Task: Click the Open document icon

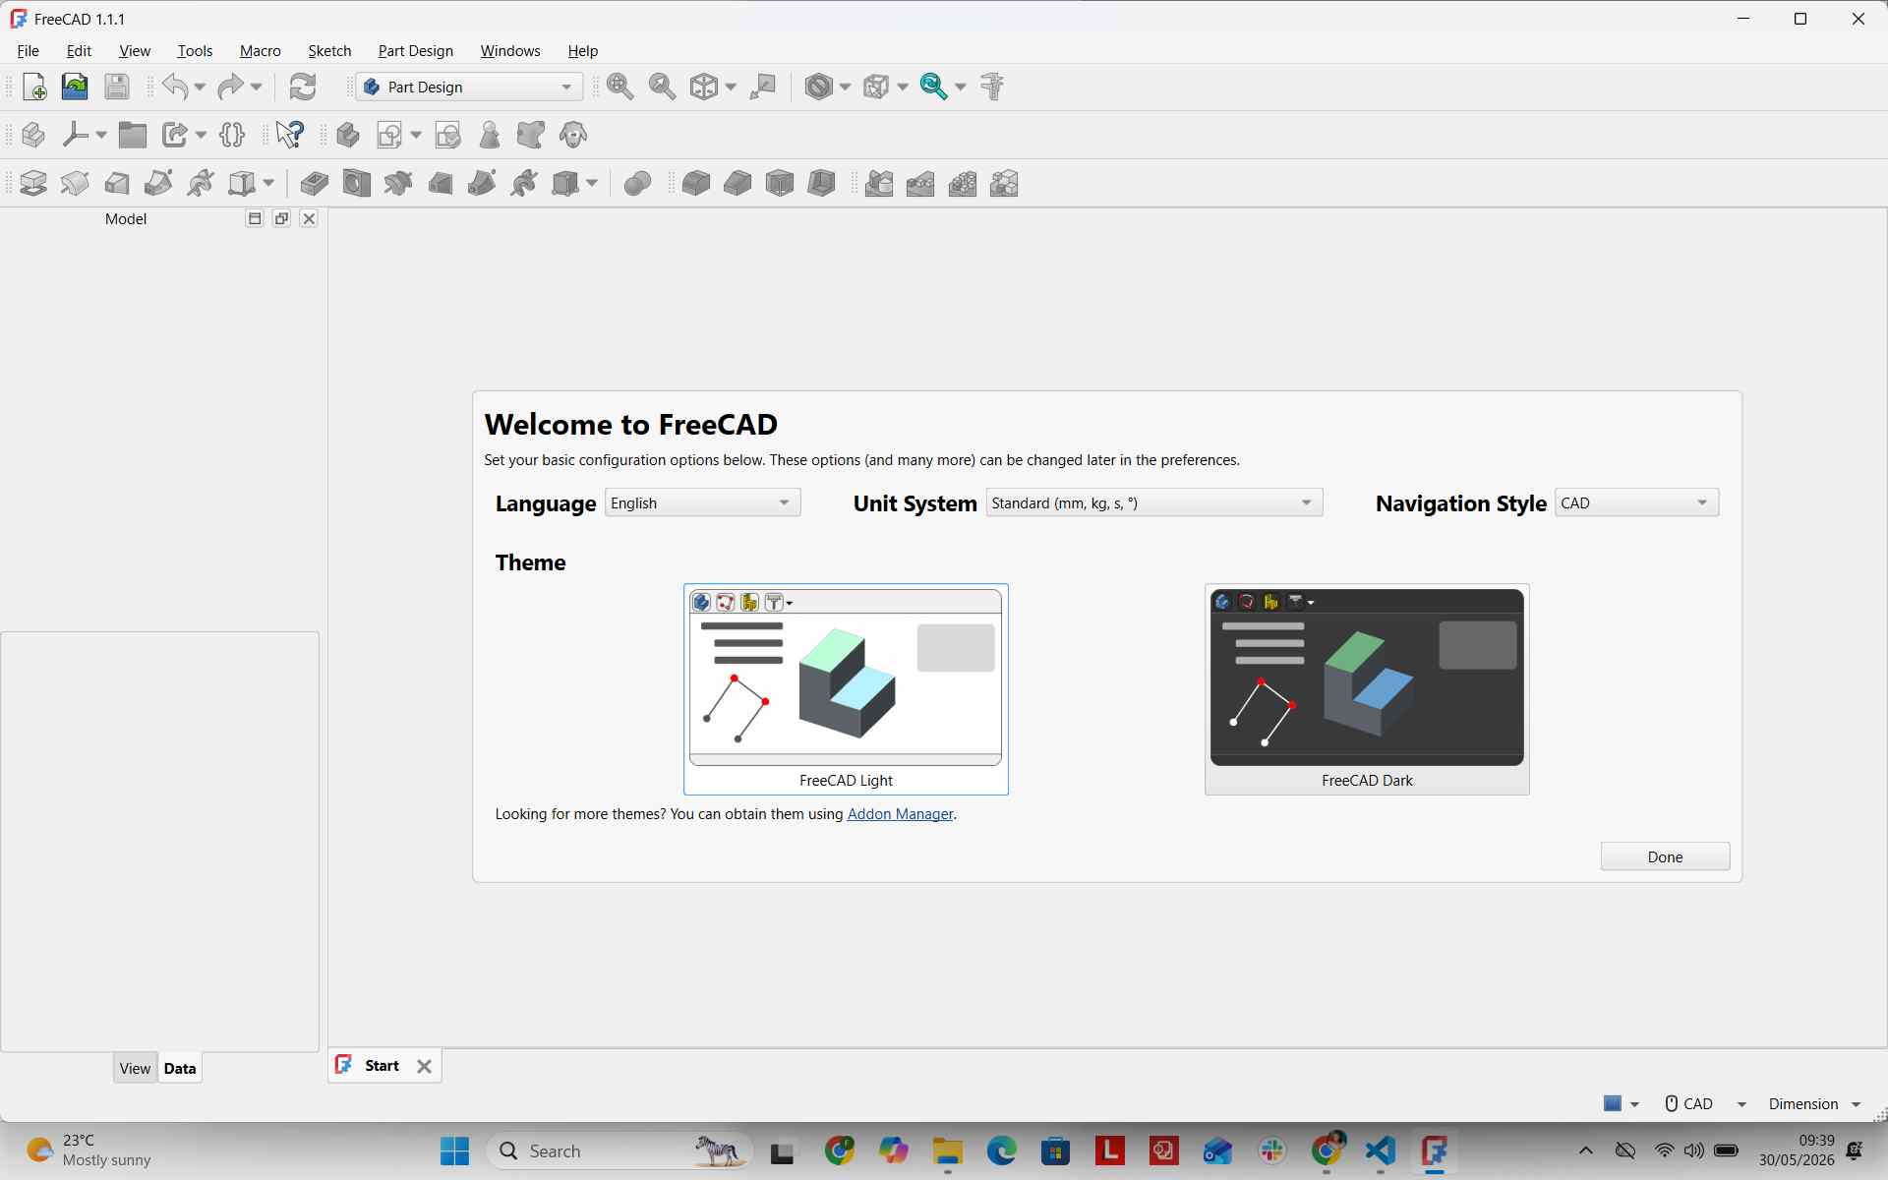Action: coord(75,87)
